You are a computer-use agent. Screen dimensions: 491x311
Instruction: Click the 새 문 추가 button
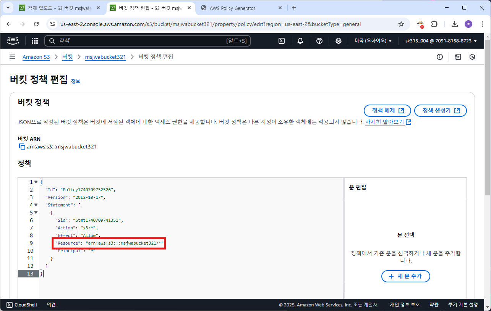[406, 276]
